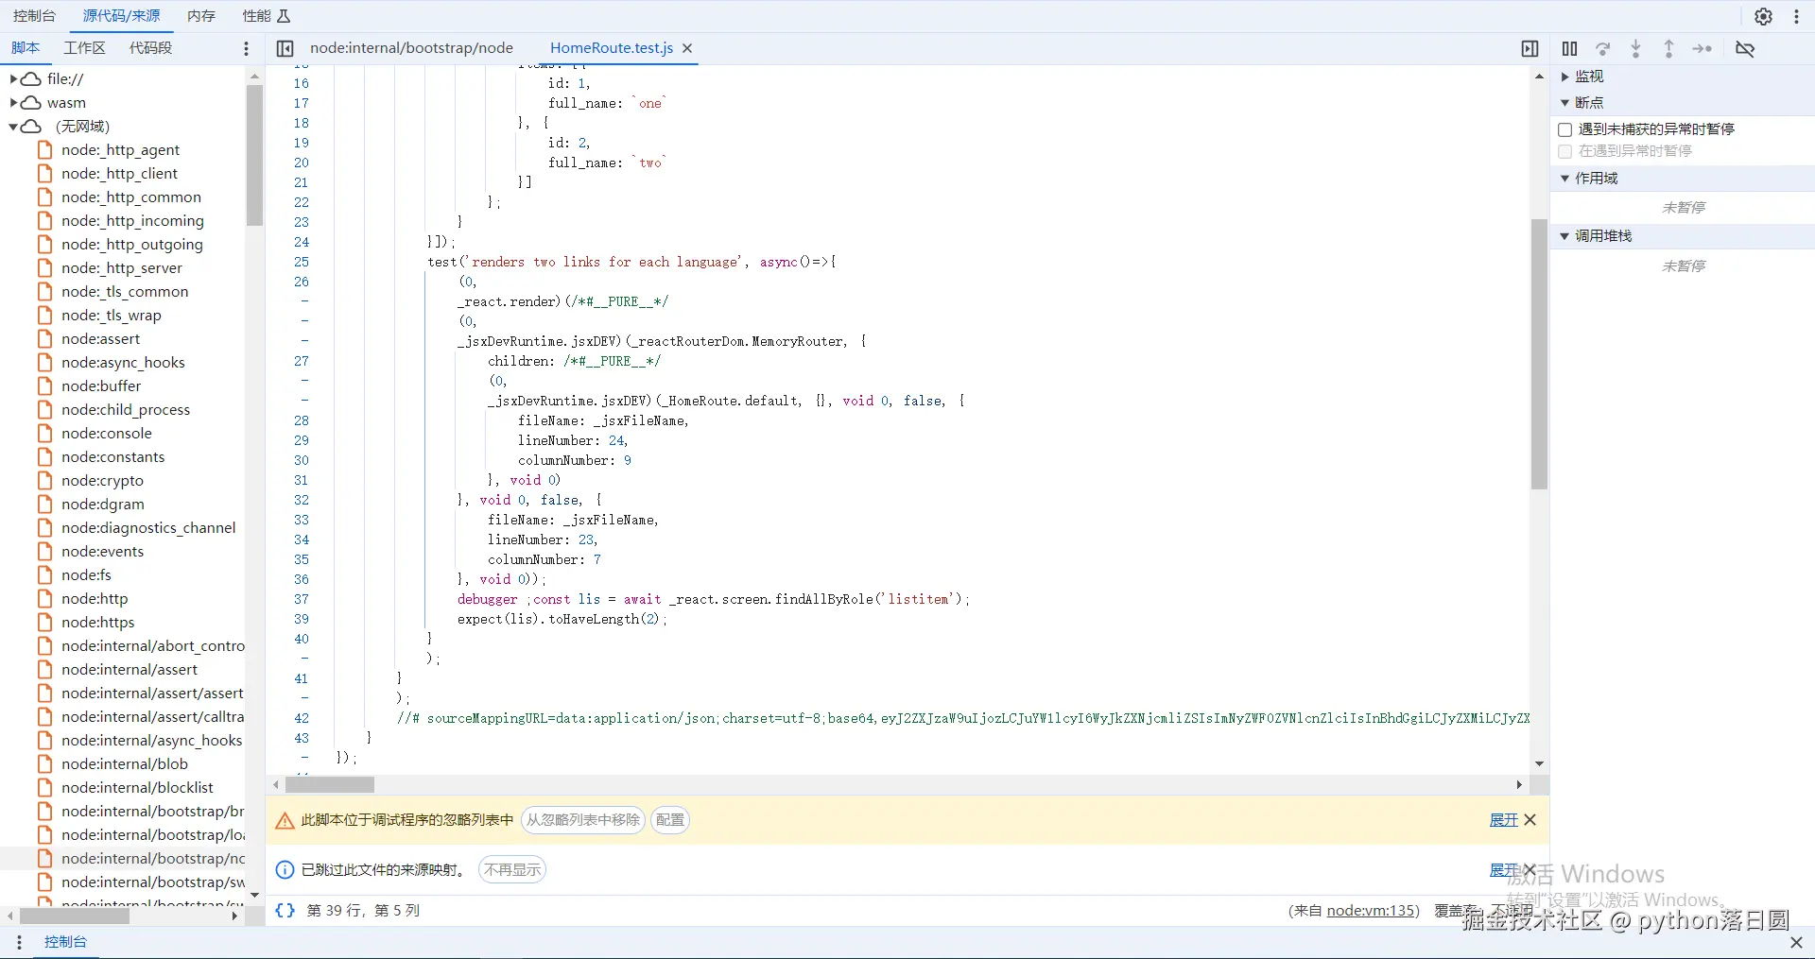Collapse the (无网域) tree node
Image resolution: width=1815 pixels, height=959 pixels.
tap(14, 126)
